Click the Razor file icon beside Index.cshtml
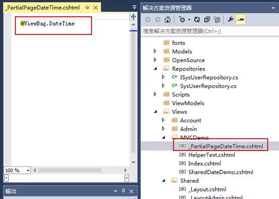Viewport: 279px width, 199px height. (x=182, y=163)
